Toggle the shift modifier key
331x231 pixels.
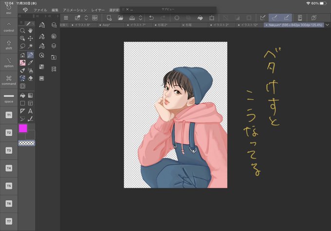(x=9, y=45)
